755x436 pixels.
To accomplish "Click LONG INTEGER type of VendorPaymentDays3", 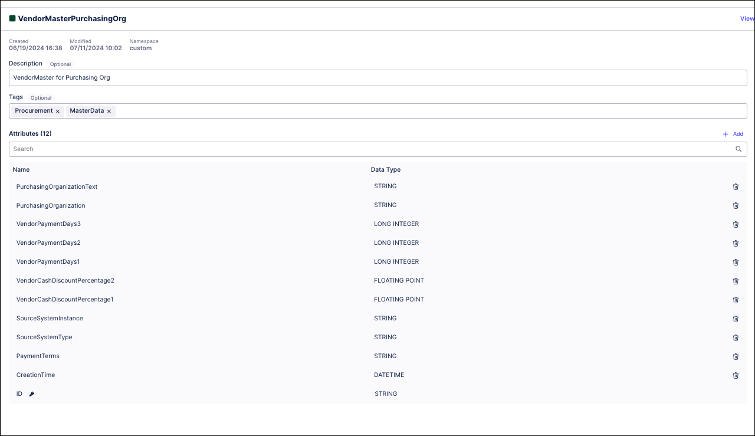I will pos(396,224).
